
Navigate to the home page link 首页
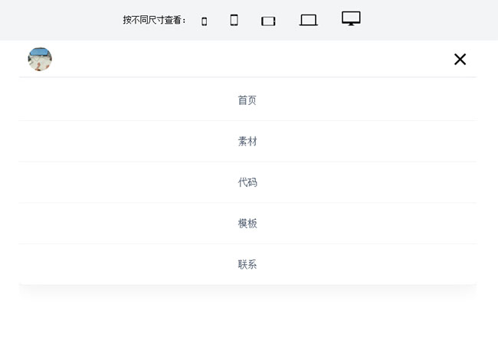click(x=247, y=100)
